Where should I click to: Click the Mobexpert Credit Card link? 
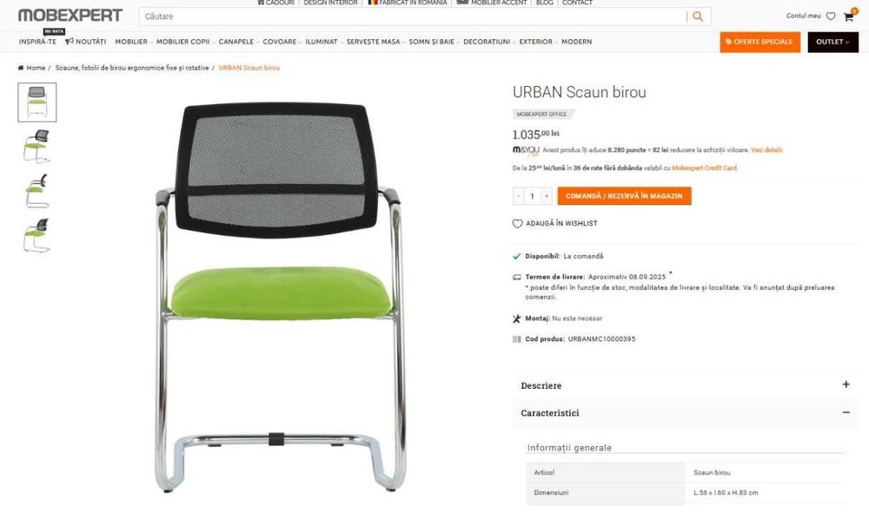(705, 168)
